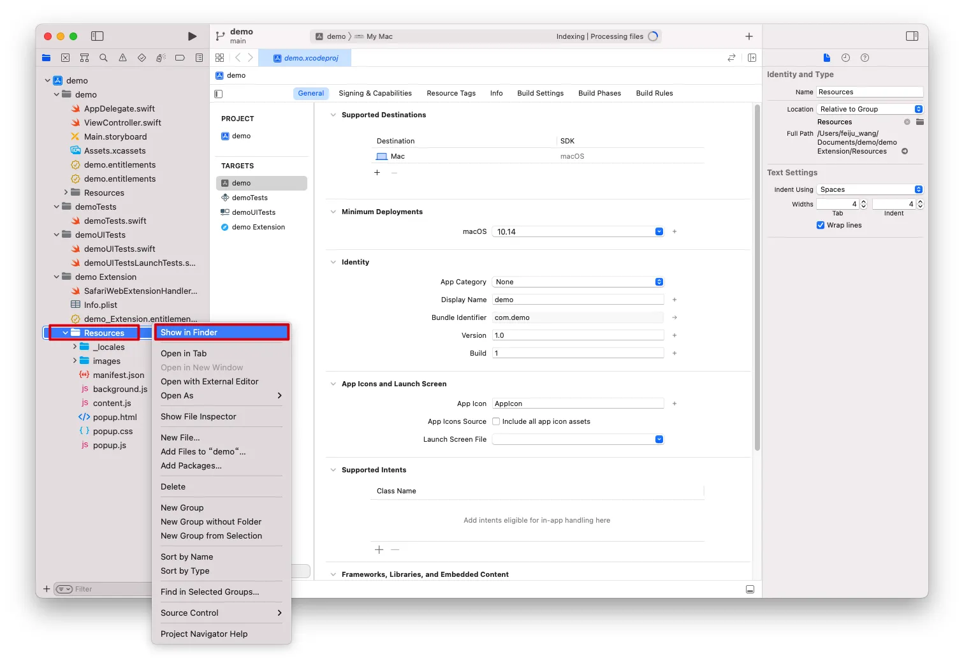This screenshot has height=661, width=964.
Task: Open the Debug navigator
Action: [x=161, y=58]
